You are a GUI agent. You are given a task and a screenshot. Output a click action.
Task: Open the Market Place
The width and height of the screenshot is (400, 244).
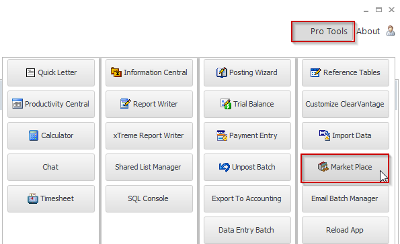pyautogui.click(x=345, y=168)
